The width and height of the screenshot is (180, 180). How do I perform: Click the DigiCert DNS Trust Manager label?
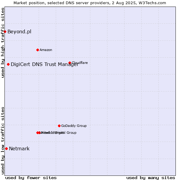click(45, 64)
